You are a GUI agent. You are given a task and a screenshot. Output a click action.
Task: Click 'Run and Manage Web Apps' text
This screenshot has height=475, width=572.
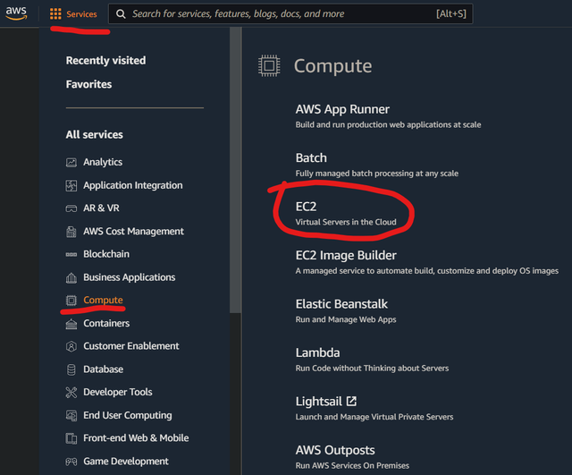[x=346, y=319]
